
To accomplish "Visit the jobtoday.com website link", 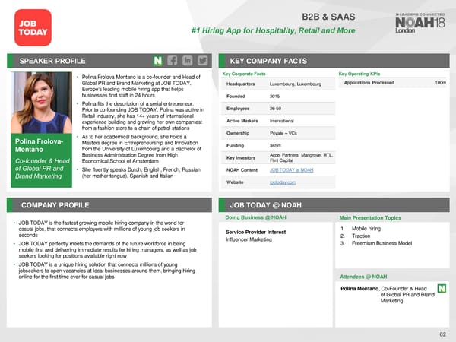I will [283, 183].
